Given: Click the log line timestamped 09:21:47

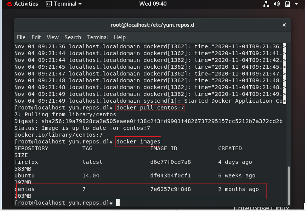Looking at the screenshot, I should (x=150, y=74).
